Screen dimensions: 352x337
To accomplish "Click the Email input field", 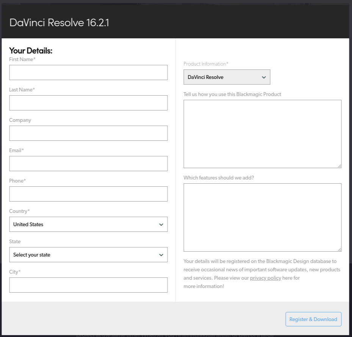I will click(88, 164).
